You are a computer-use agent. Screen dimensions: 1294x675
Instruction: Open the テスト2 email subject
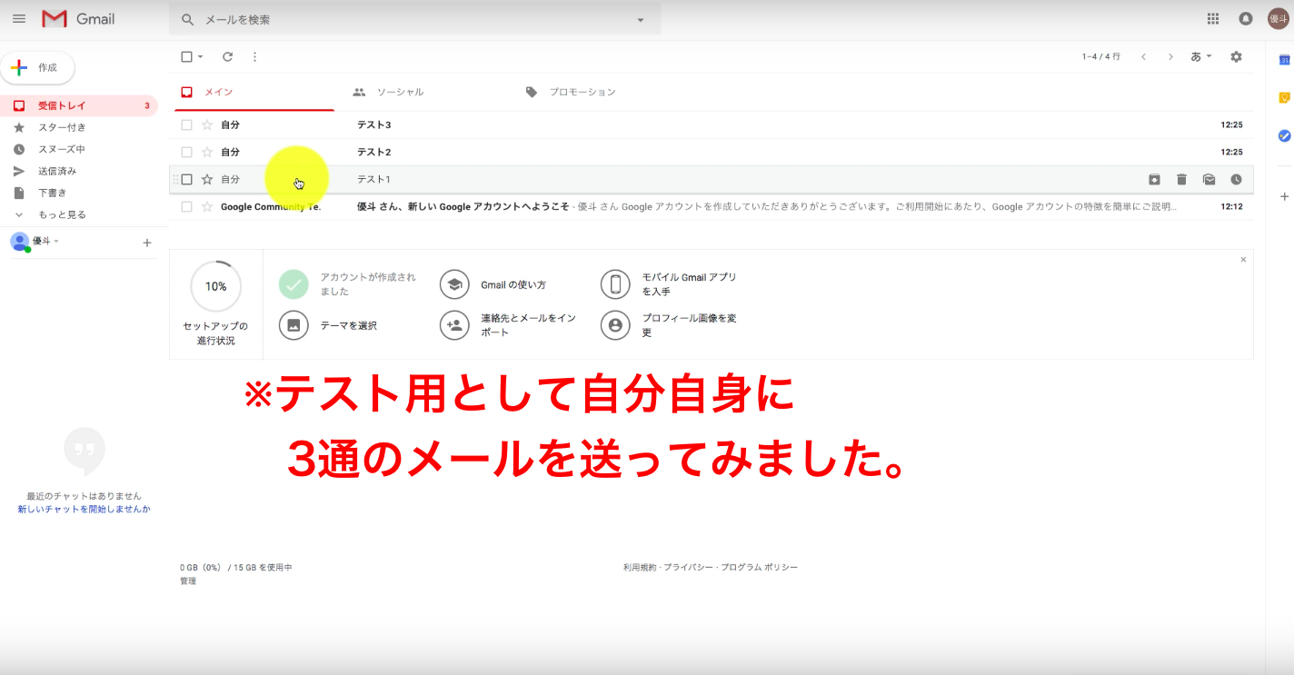point(374,152)
